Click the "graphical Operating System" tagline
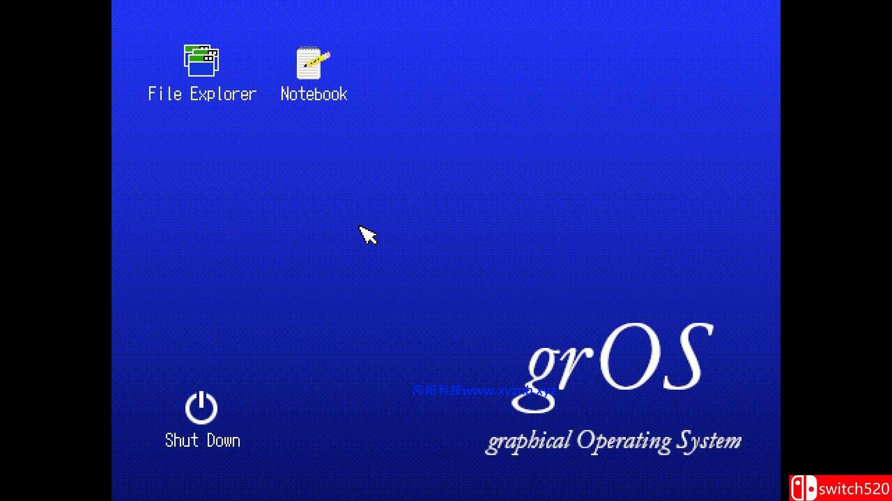 (613, 441)
